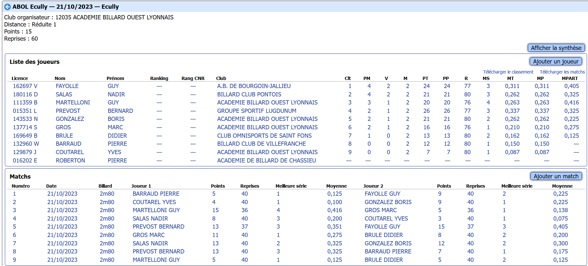Click SALAS NADIR in match 4
Viewport: 588px width, 266px height.
coord(150,219)
